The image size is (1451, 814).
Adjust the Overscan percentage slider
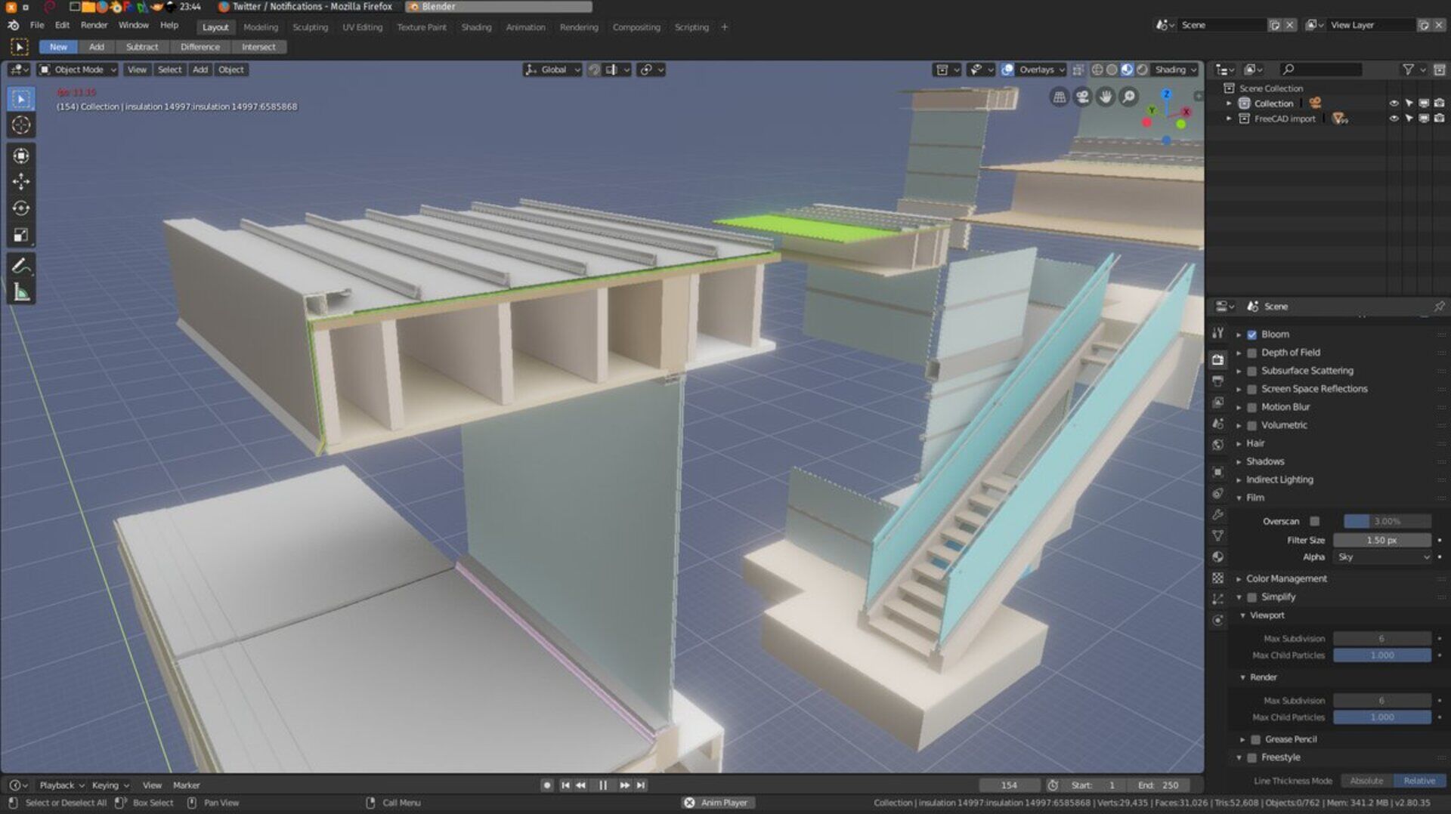coord(1384,521)
